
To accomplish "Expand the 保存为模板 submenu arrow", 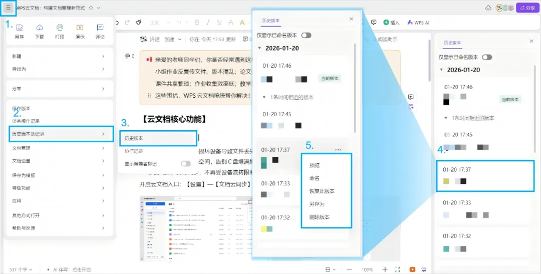I will coord(103,175).
